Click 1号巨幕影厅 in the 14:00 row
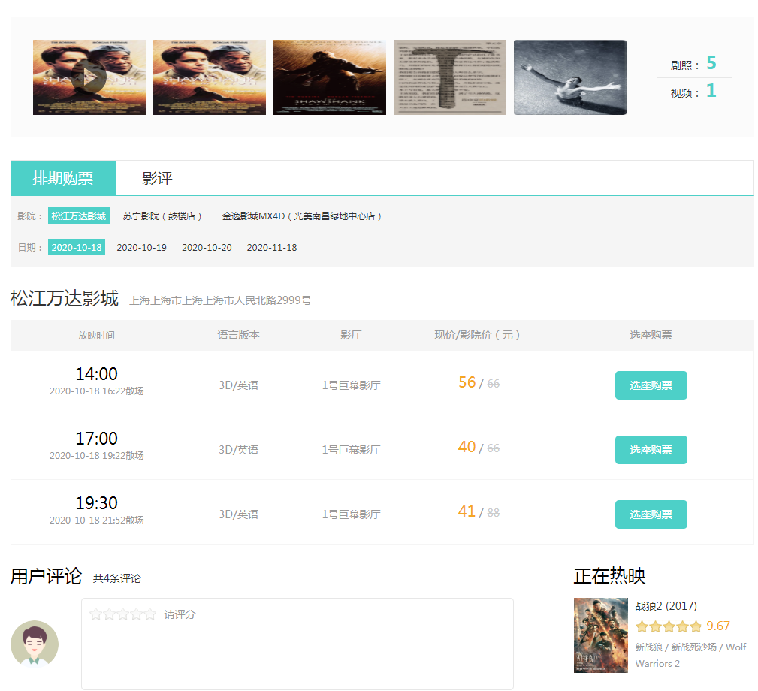This screenshot has height=691, width=758. point(351,385)
